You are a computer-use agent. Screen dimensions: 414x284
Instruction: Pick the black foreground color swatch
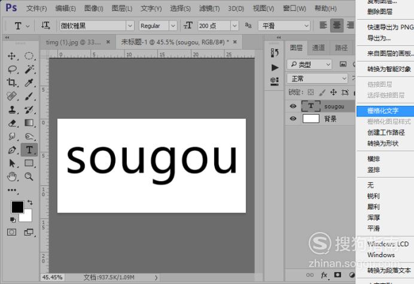[17, 207]
